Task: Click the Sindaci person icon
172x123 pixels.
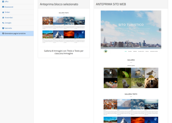Action: 3,12
